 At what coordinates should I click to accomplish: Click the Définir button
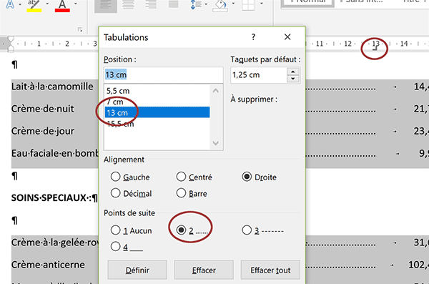137,270
